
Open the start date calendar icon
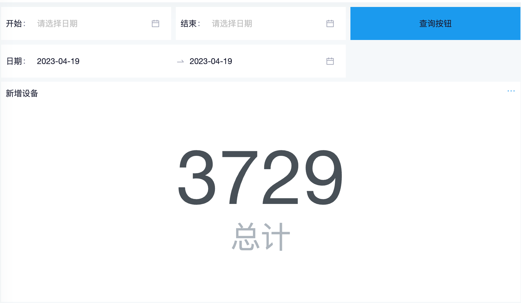(155, 23)
